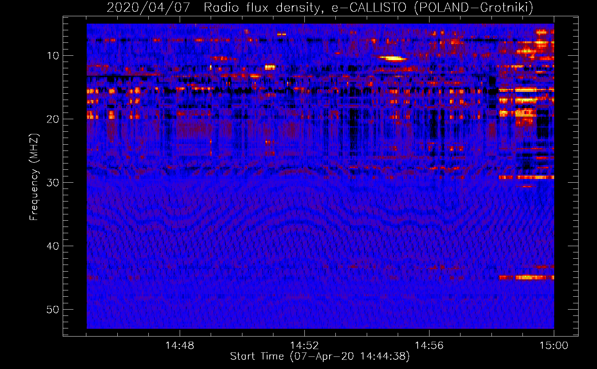Image resolution: width=597 pixels, height=369 pixels.
Task: Click the bright yellow burst near 10 MHz
Action: click(x=392, y=58)
